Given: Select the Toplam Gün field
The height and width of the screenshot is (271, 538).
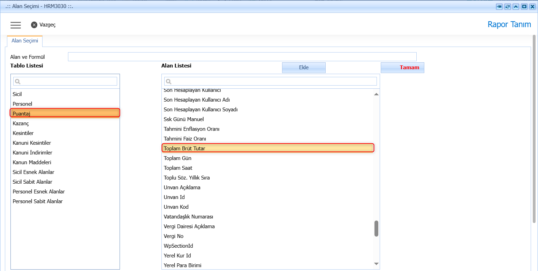Looking at the screenshot, I should click(268, 158).
